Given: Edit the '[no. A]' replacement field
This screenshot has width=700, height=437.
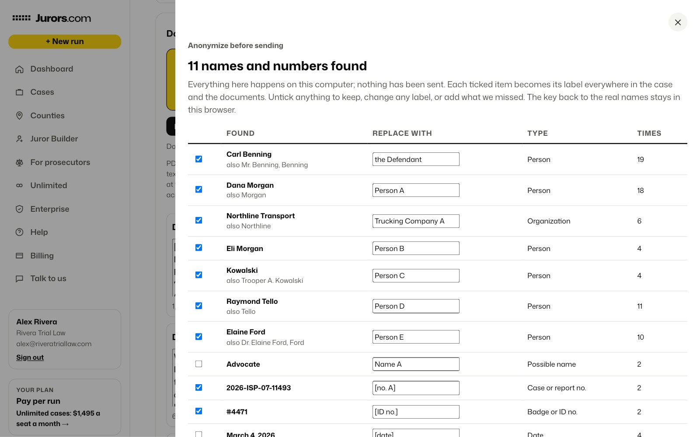Looking at the screenshot, I should [x=416, y=388].
